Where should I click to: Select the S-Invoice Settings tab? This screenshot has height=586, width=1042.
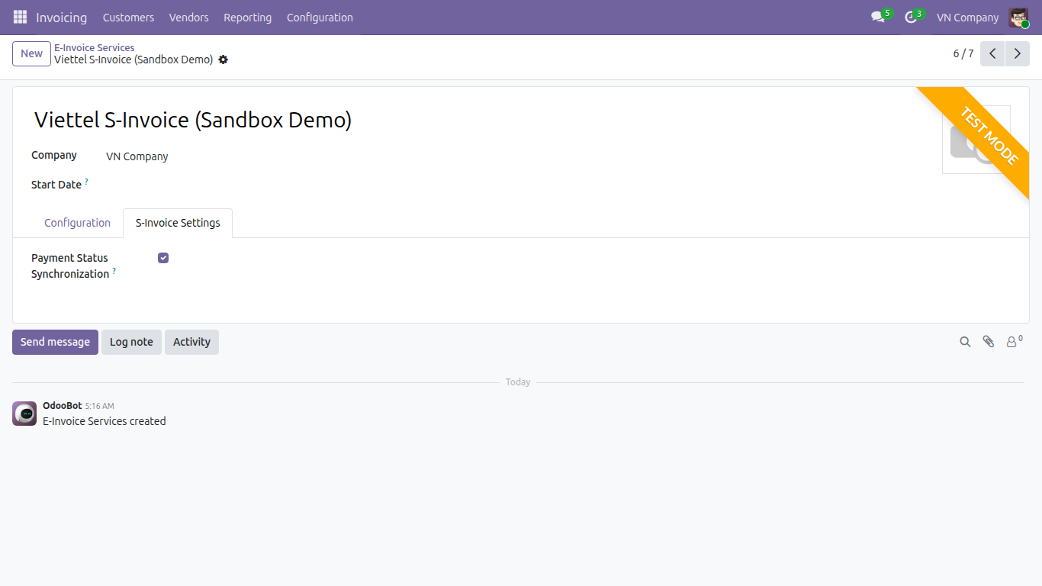point(178,223)
